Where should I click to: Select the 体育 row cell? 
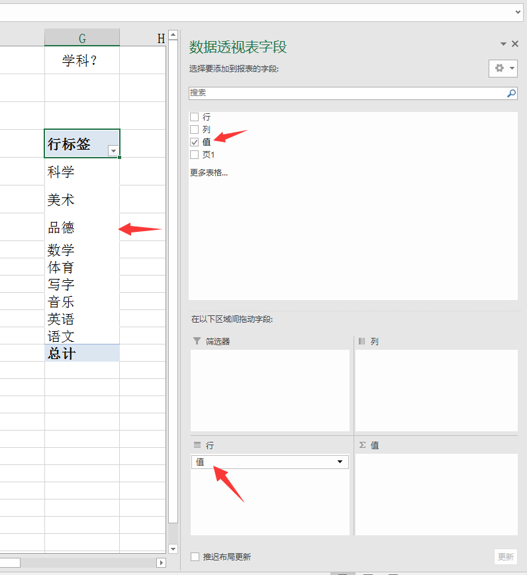coord(82,267)
